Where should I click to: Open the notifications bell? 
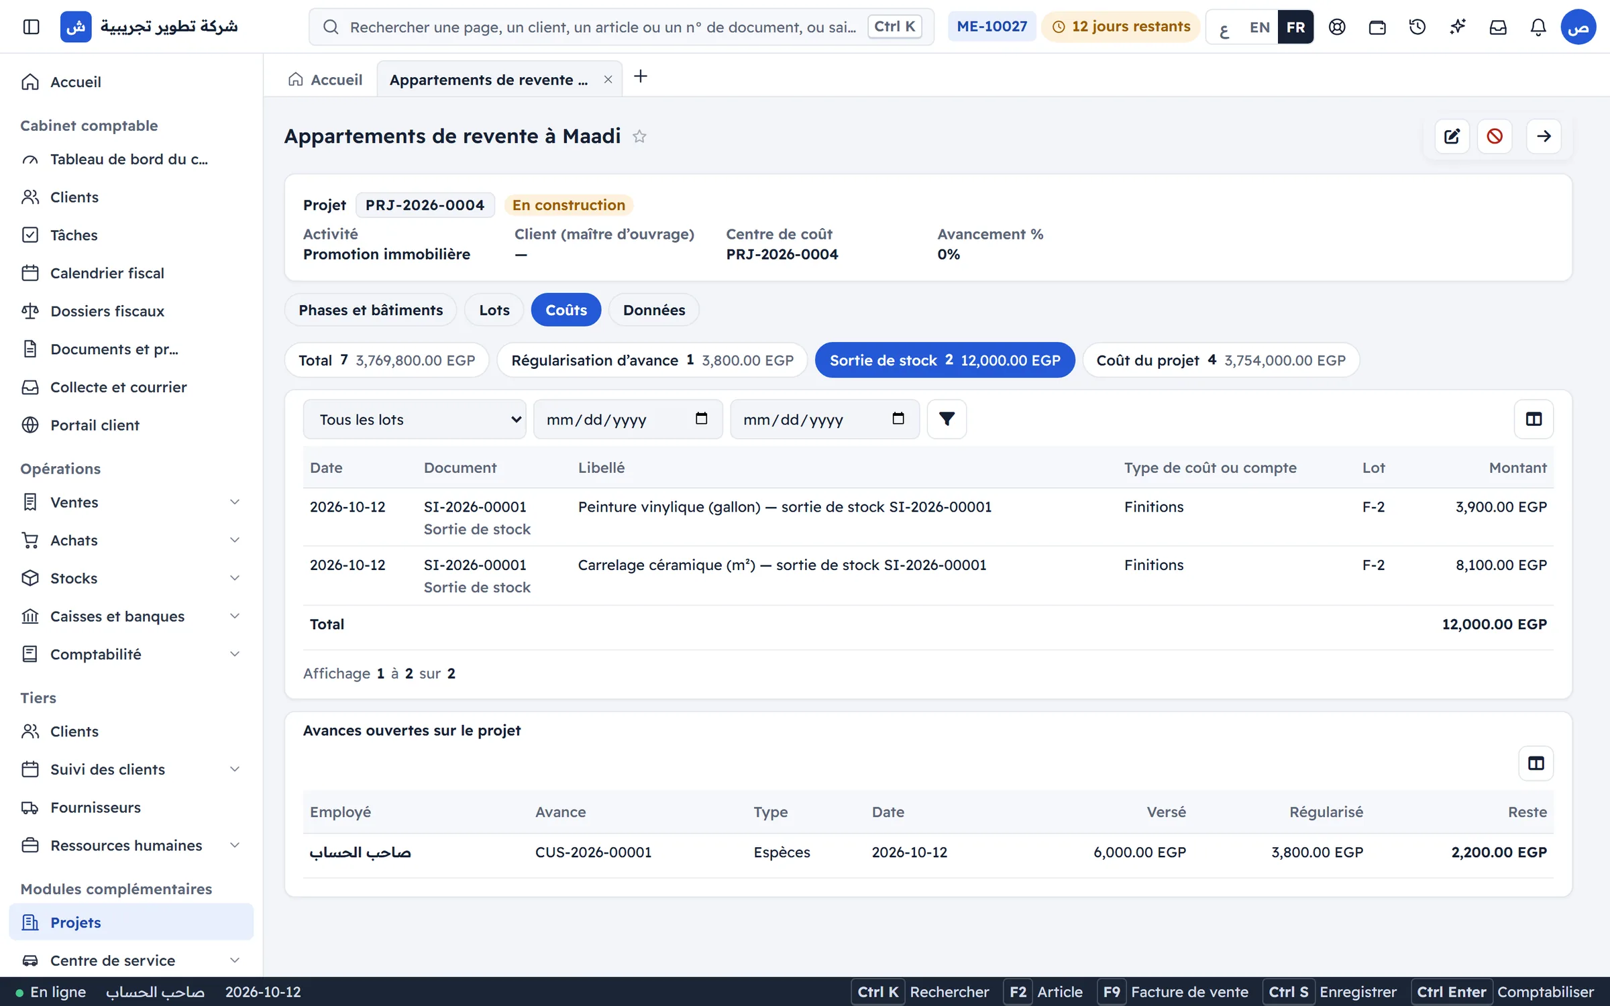pos(1538,27)
